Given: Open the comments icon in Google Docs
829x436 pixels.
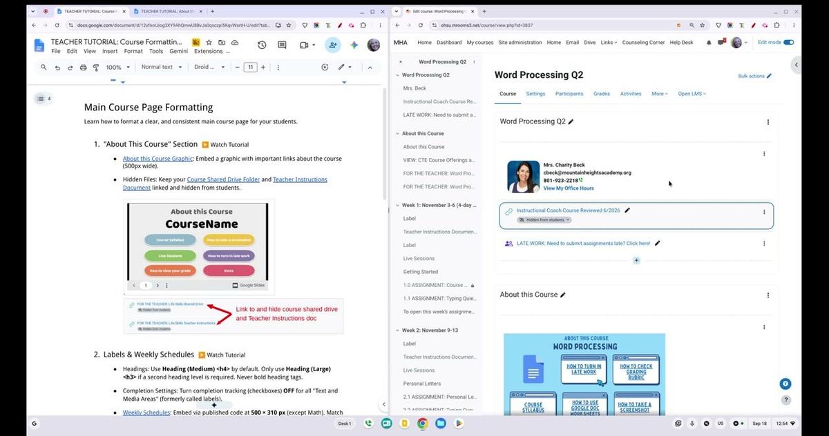Looking at the screenshot, I should (x=282, y=45).
